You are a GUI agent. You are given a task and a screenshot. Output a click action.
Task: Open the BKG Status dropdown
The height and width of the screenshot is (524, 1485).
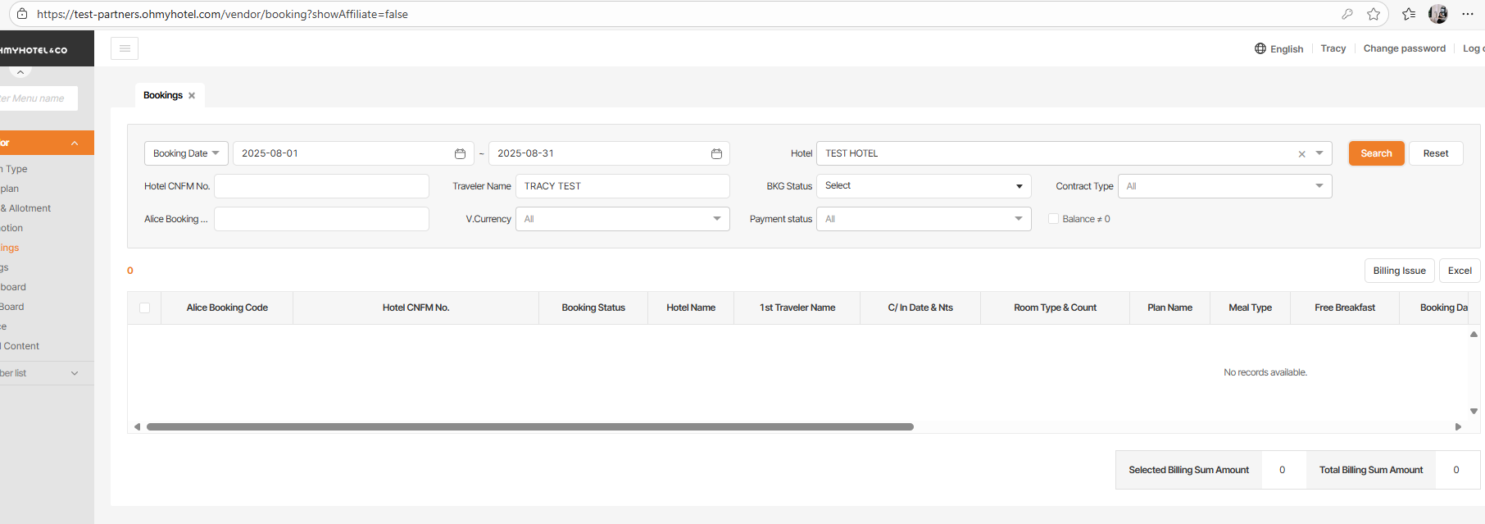coord(923,186)
